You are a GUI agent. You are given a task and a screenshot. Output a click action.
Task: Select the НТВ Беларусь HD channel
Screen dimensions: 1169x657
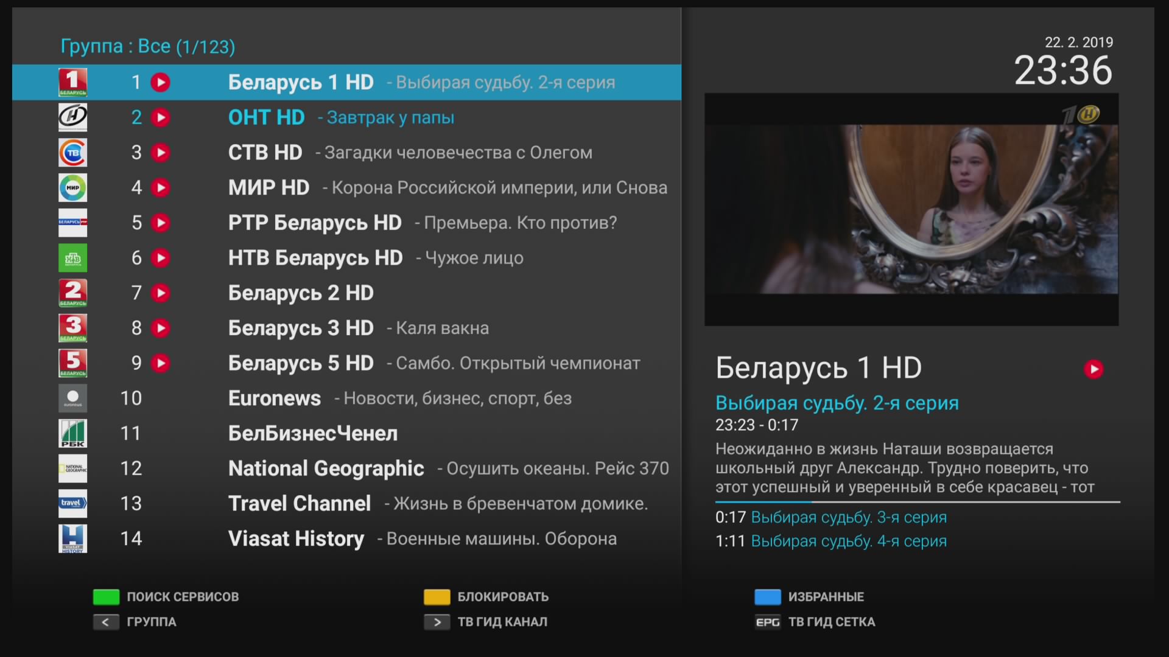pyautogui.click(x=346, y=258)
